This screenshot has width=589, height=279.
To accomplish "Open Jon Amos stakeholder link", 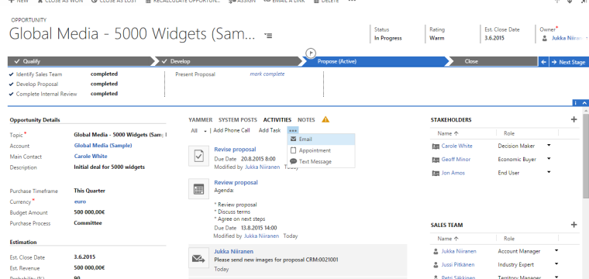I will pos(453,173).
